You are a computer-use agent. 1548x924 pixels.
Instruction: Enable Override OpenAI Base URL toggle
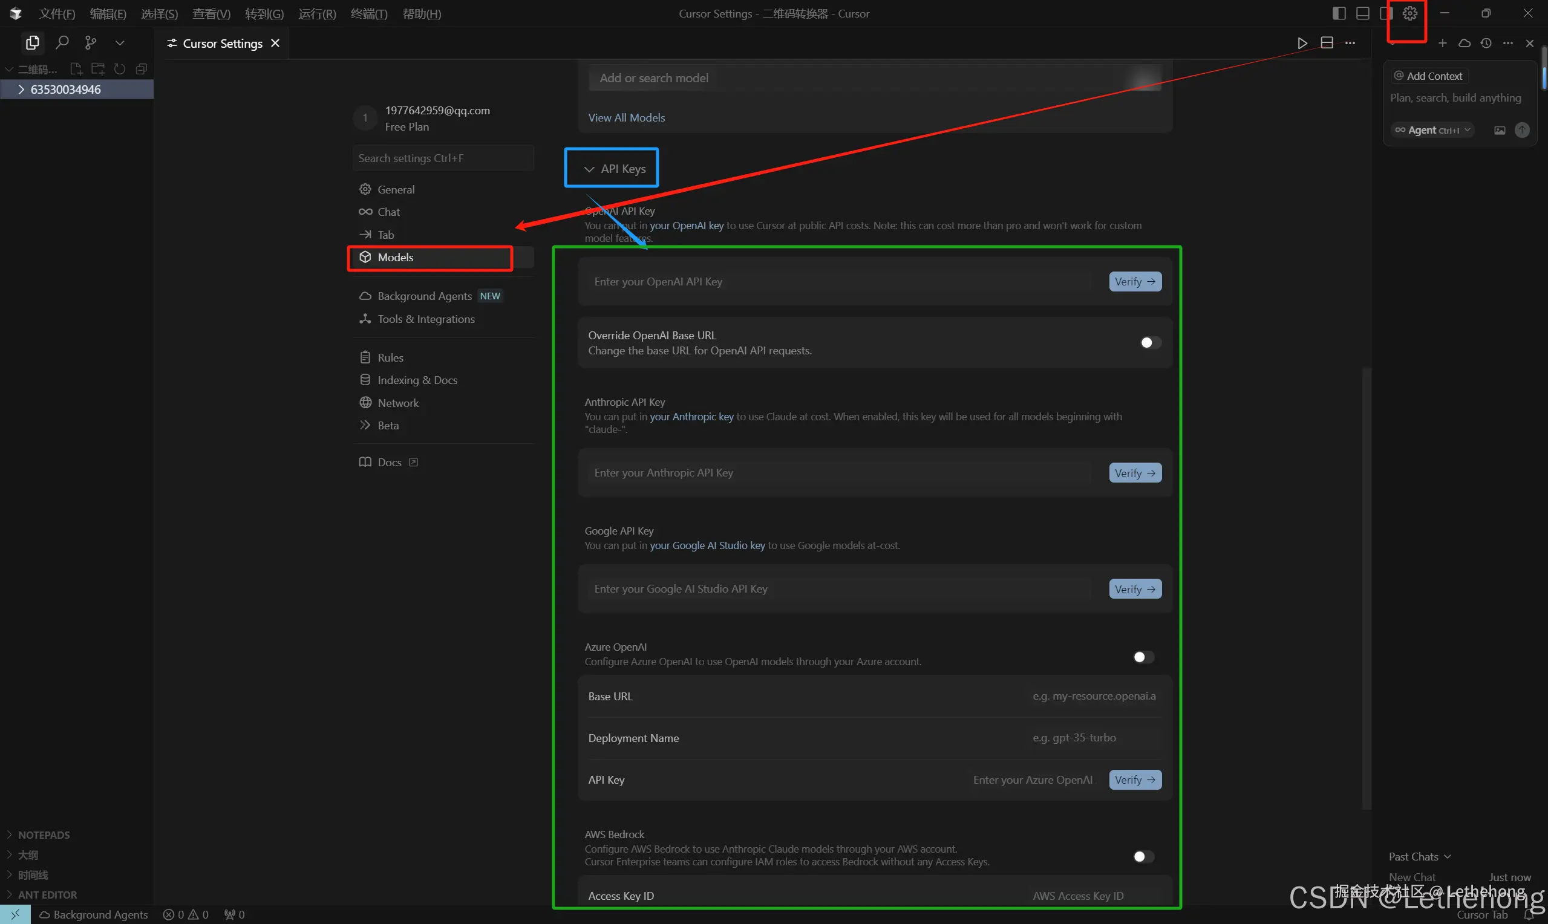pyautogui.click(x=1150, y=342)
